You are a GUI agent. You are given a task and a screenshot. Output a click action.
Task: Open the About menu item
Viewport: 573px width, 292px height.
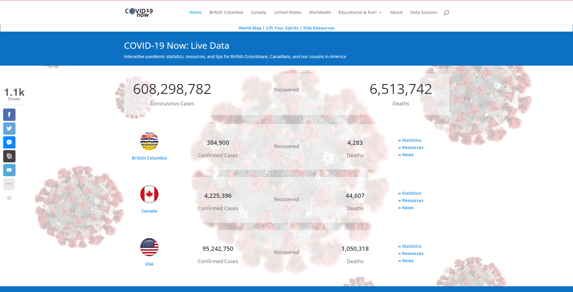point(396,12)
